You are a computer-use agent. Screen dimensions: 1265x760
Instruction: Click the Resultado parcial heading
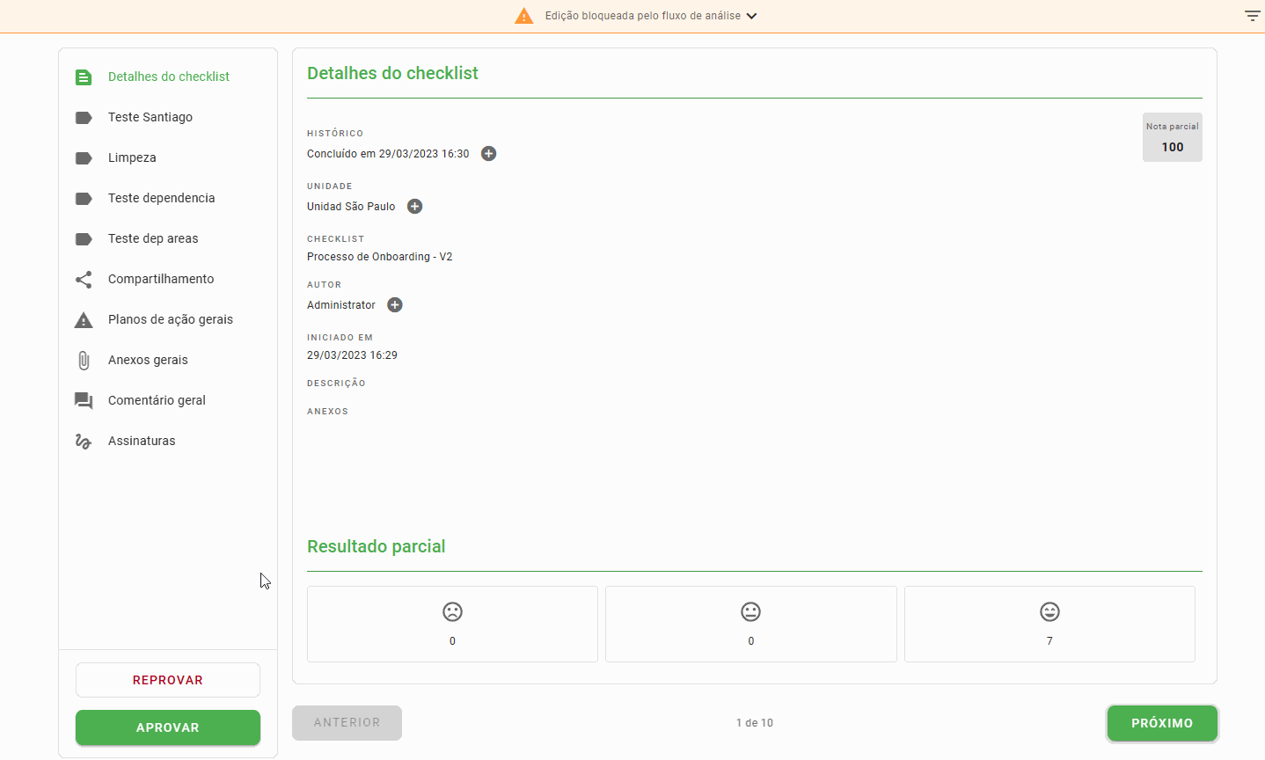point(376,546)
